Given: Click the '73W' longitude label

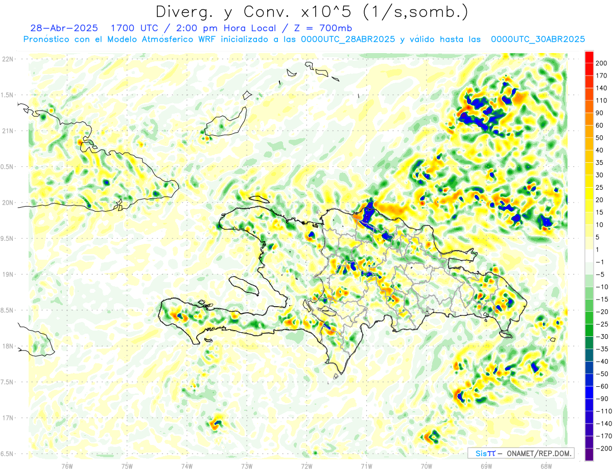Looking at the screenshot, I should tap(247, 466).
